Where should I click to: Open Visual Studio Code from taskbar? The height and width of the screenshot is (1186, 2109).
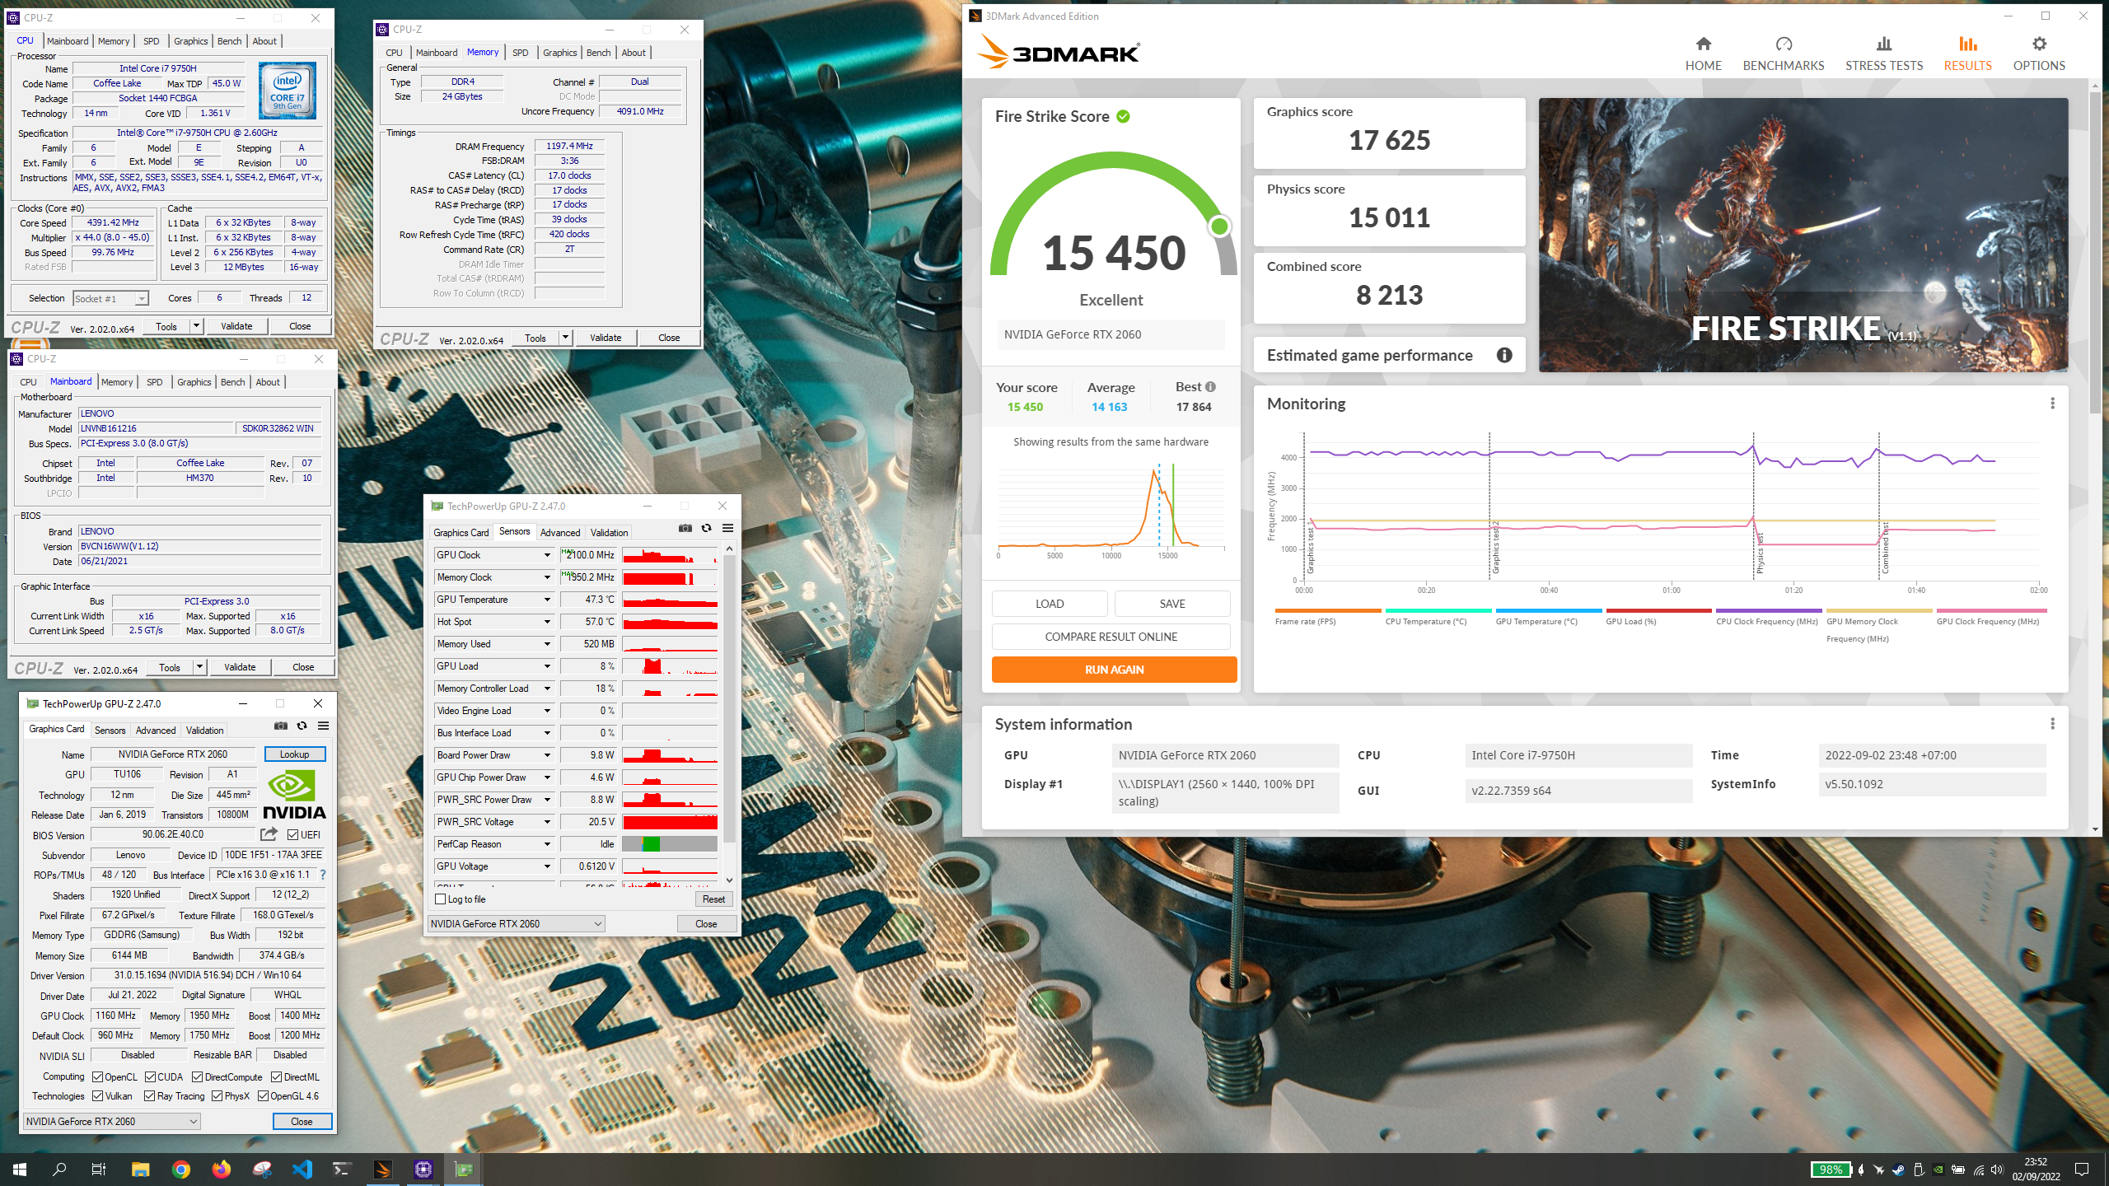(302, 1170)
